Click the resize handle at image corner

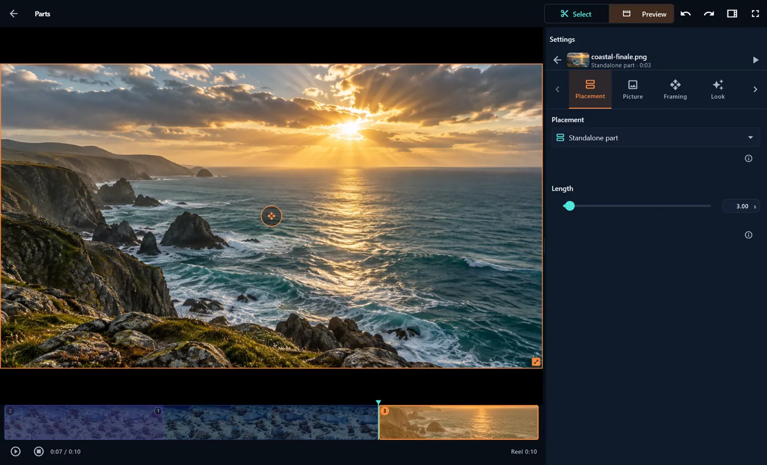pos(536,362)
